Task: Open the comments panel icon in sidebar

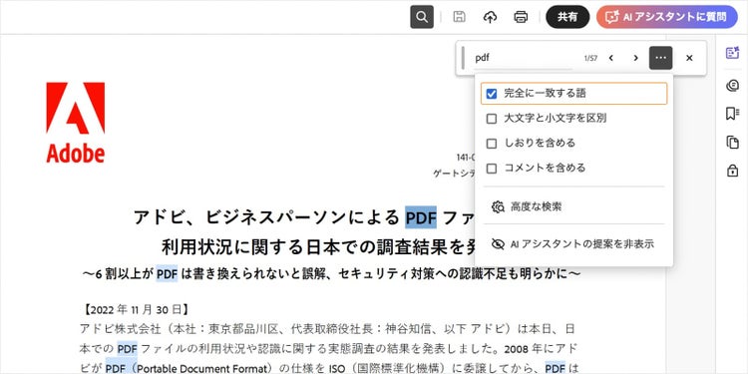Action: click(x=732, y=86)
